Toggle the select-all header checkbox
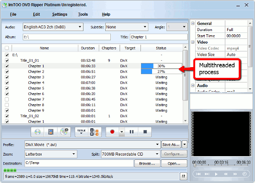The width and height of the screenshot is (255, 183). pos(7,48)
